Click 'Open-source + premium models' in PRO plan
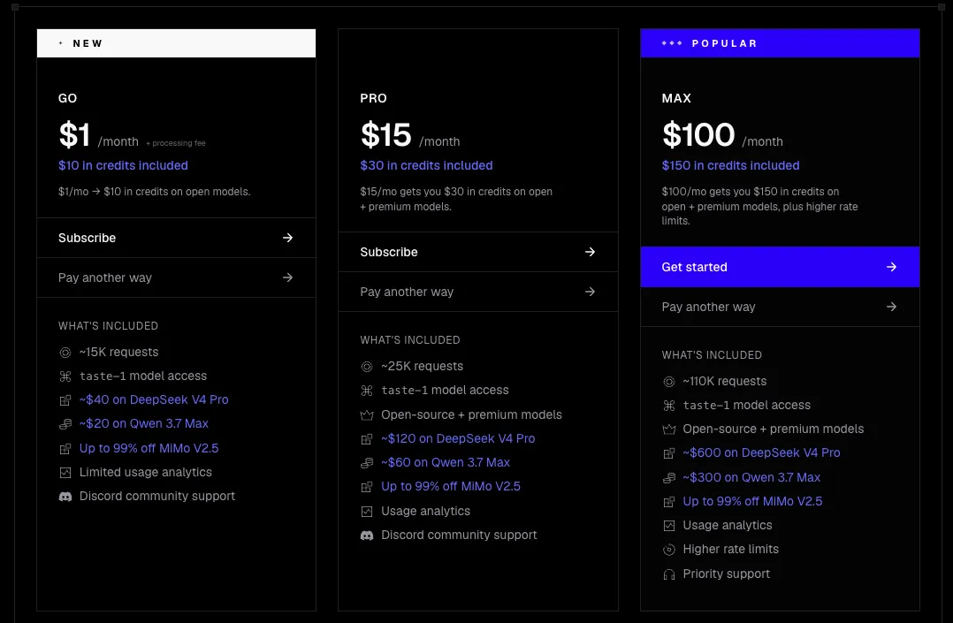This screenshot has width=953, height=623. (472, 414)
